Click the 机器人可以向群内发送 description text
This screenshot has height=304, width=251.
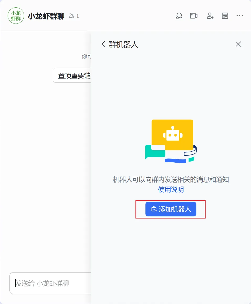[x=171, y=179]
